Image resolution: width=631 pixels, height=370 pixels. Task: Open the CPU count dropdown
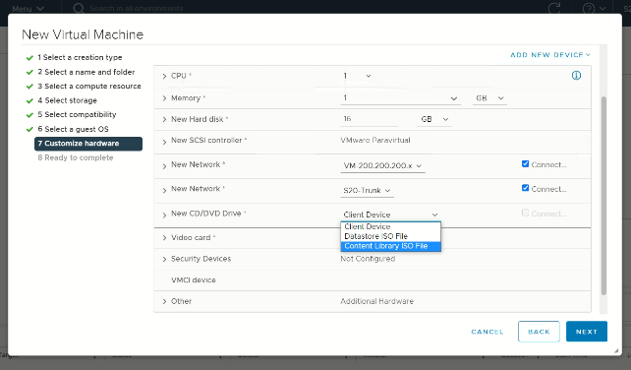[x=358, y=76]
